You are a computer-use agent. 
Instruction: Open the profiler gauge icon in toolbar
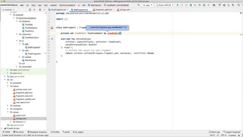click(x=200, y=5)
